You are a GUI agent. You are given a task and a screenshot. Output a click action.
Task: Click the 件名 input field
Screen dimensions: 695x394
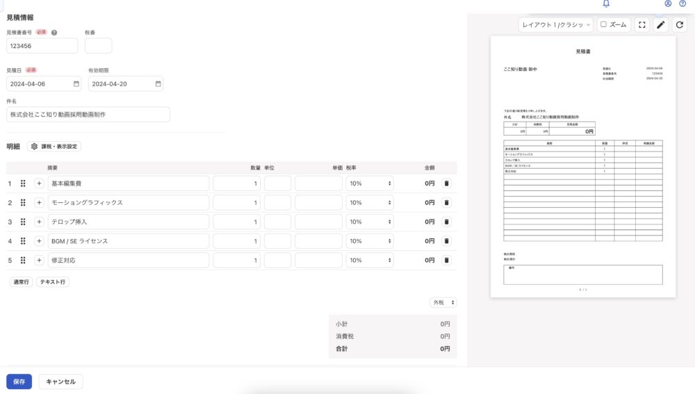point(88,115)
